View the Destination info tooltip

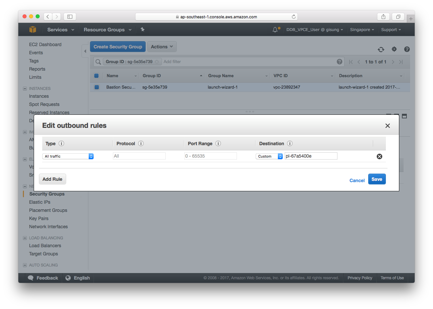click(x=290, y=143)
